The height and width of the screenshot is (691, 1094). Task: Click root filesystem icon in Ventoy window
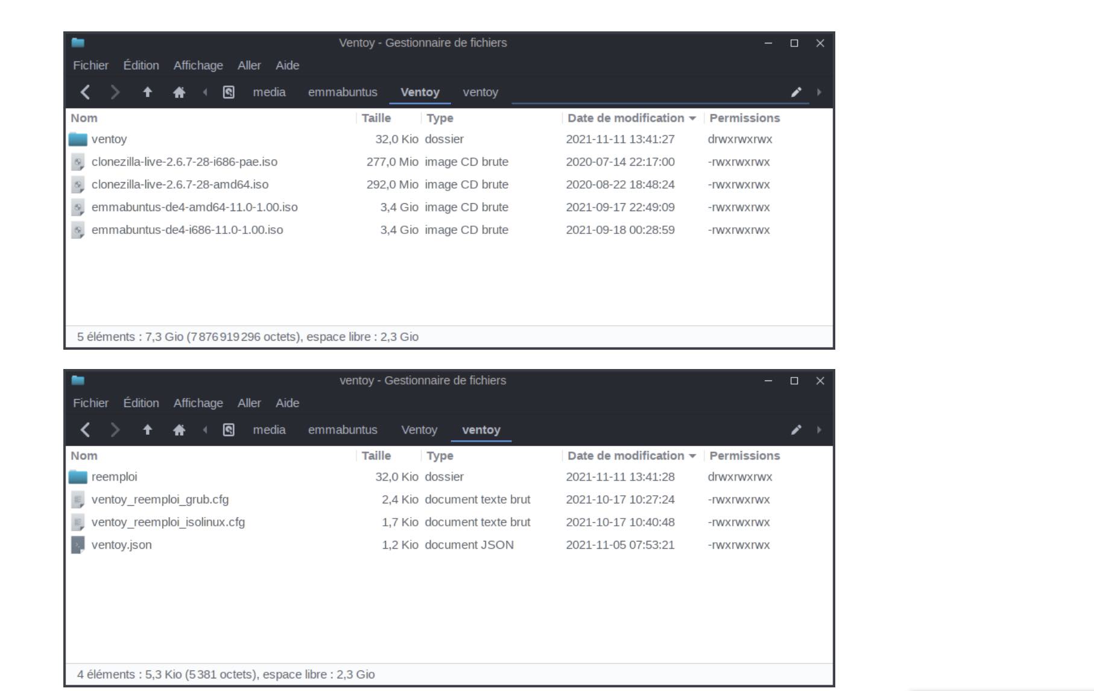click(229, 92)
